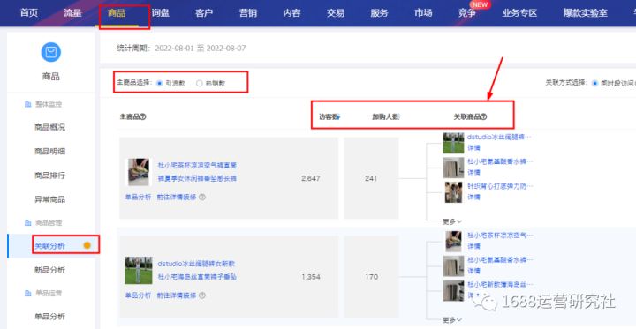Viewport: 636px width, 329px height.
Task: Open associated product dstudio冰丝阔腿裤 in the first row
Action: [500, 137]
